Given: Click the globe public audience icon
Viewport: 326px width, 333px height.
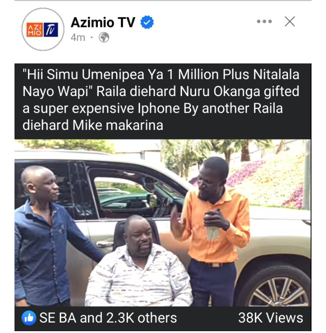Looking at the screenshot, I should tap(104, 37).
